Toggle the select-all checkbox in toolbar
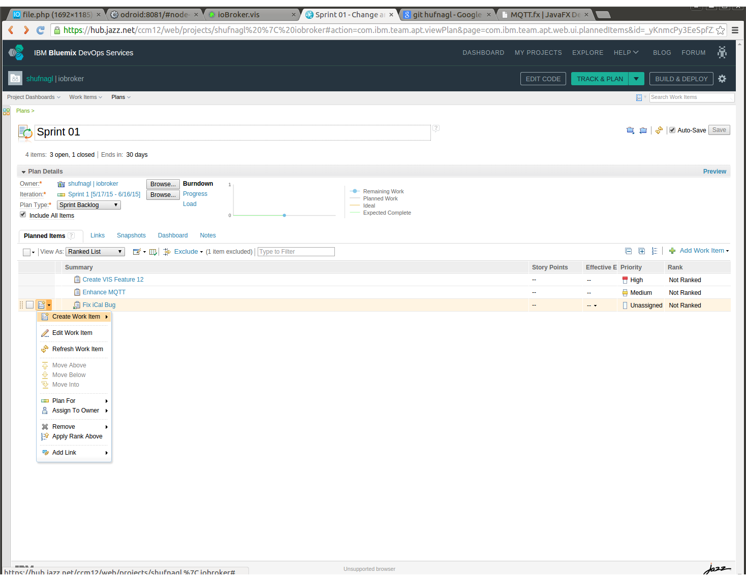This screenshot has width=746, height=581. pos(26,252)
